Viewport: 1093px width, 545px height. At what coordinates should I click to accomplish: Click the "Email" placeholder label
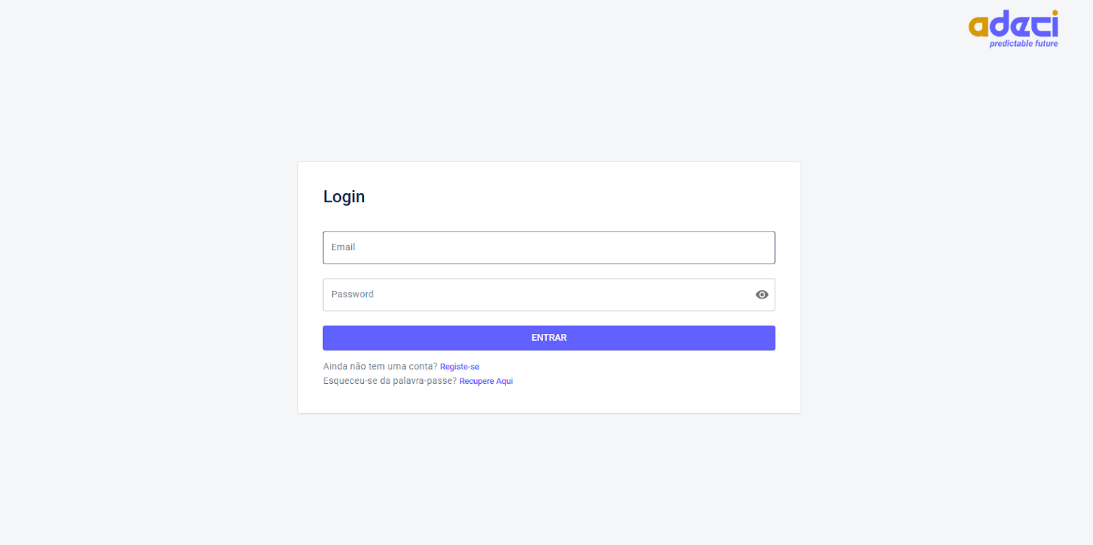coord(343,247)
